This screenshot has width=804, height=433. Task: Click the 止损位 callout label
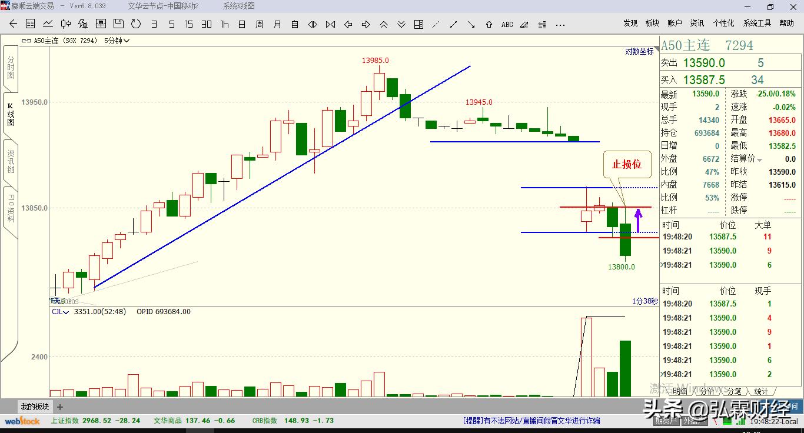[x=627, y=165]
